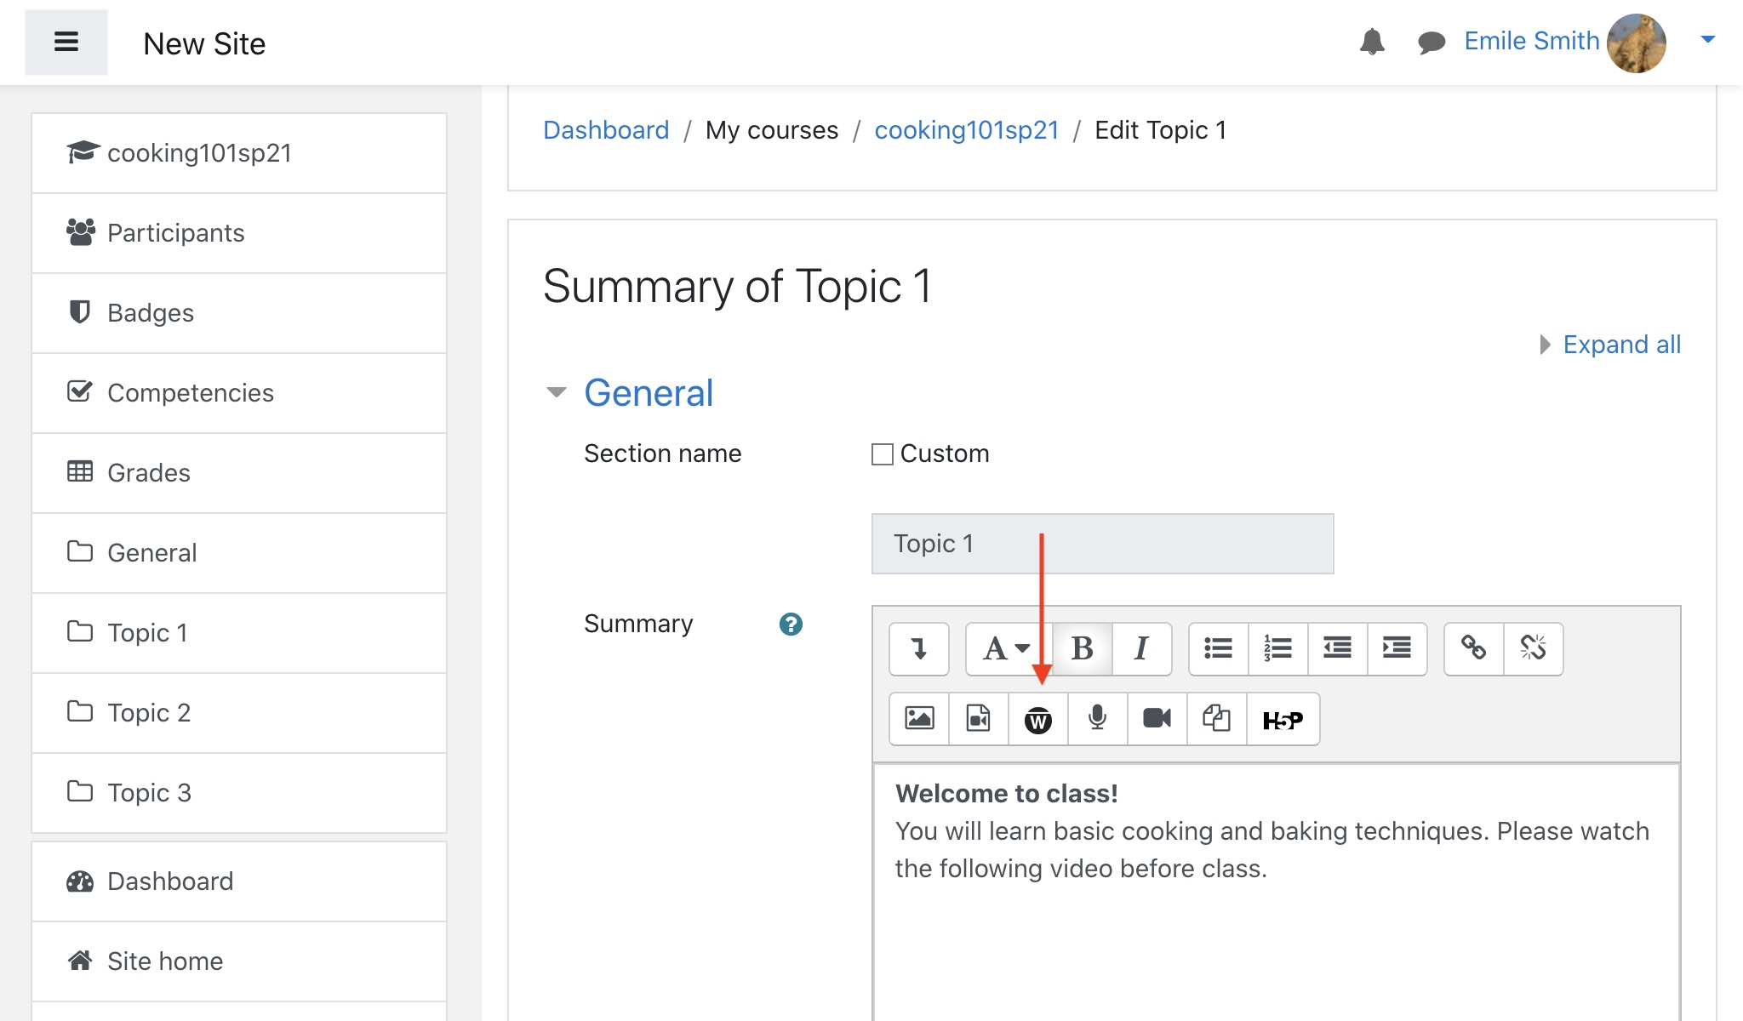
Task: Click the Bold formatting icon
Action: 1081,647
